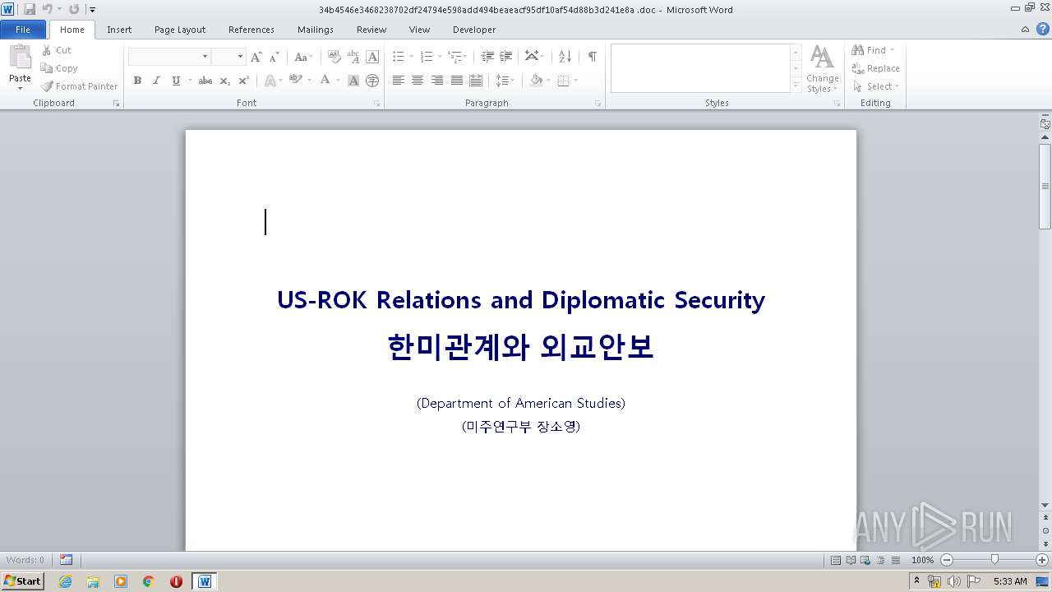
Task: Click the Words: 0 status indicator
Action: [25, 560]
